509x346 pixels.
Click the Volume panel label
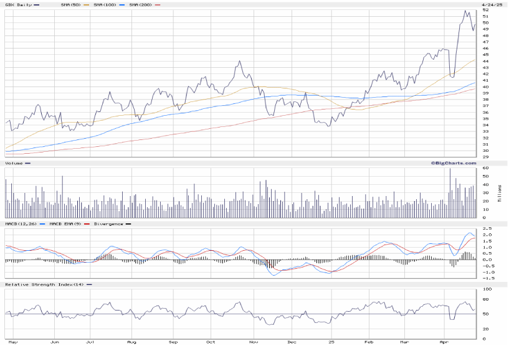(x=14, y=163)
